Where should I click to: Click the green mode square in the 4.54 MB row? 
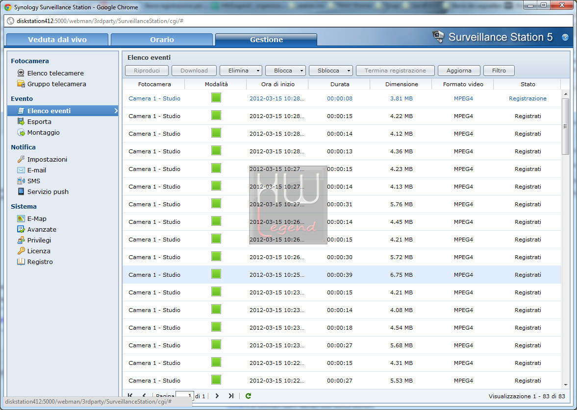(x=216, y=327)
